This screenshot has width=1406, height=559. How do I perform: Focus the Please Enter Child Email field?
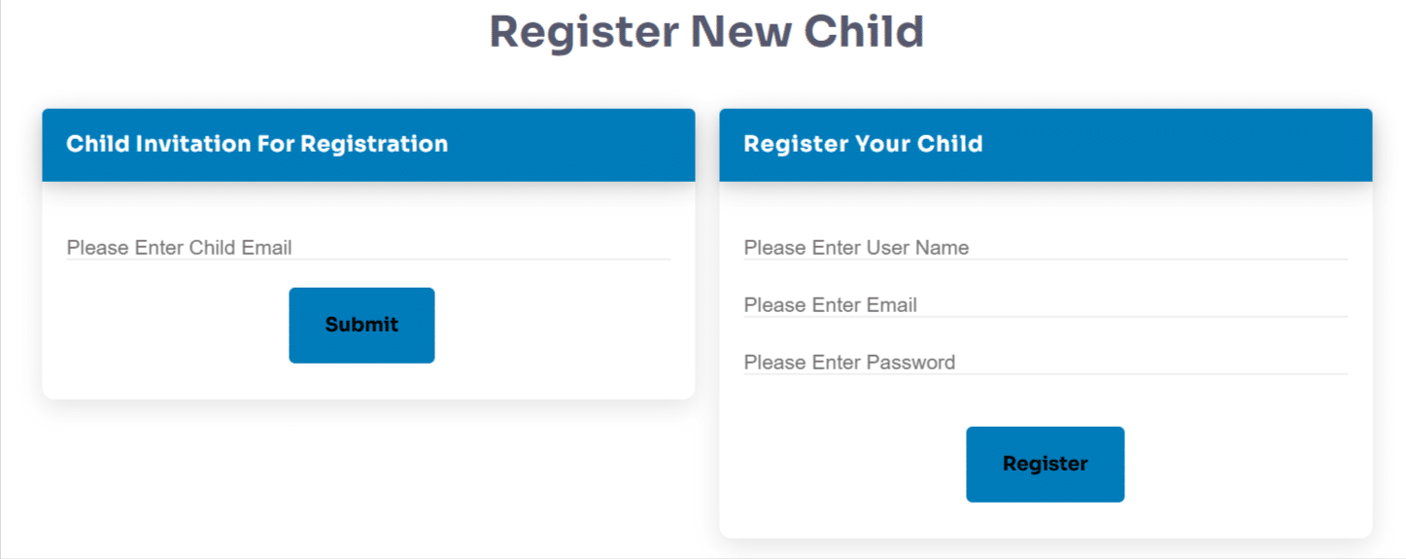(x=368, y=248)
